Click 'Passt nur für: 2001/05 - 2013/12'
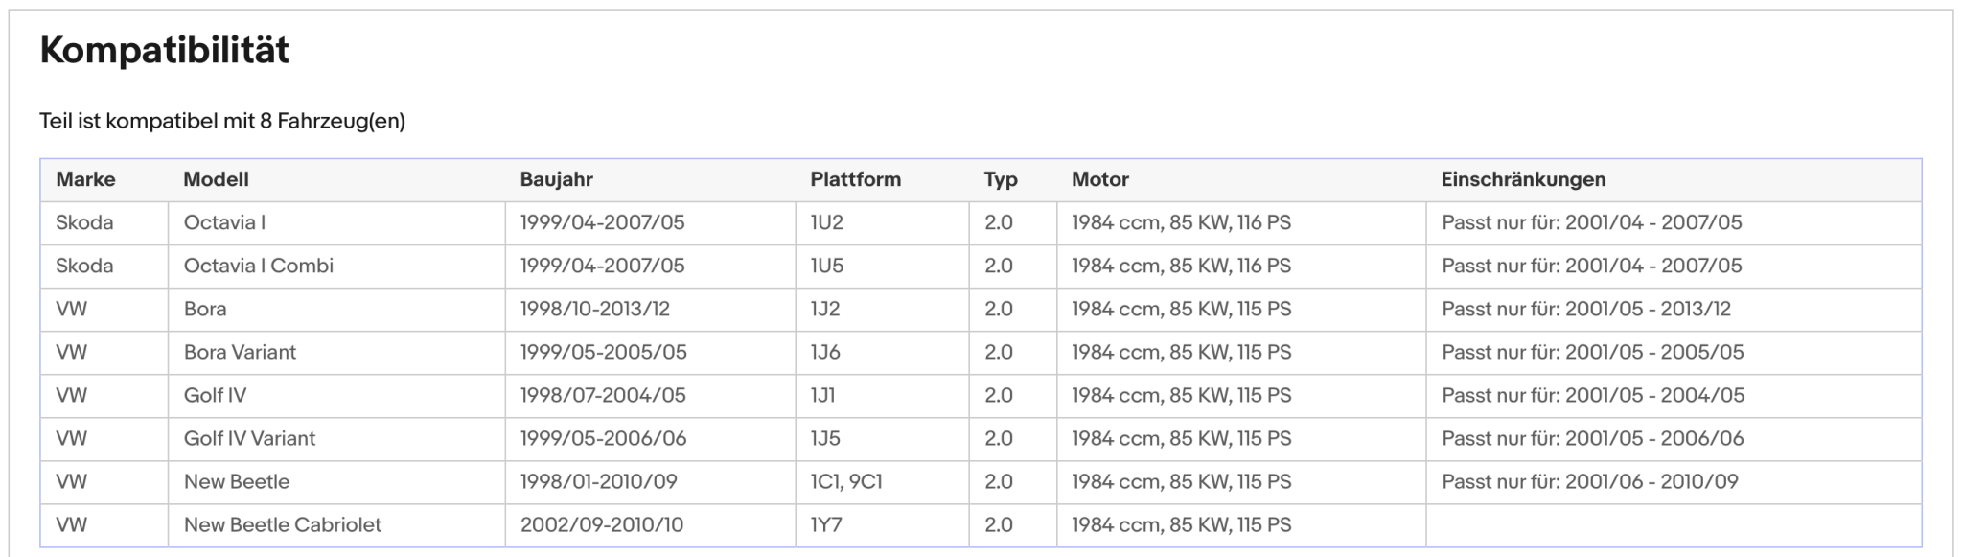The width and height of the screenshot is (1963, 557). tap(1586, 309)
